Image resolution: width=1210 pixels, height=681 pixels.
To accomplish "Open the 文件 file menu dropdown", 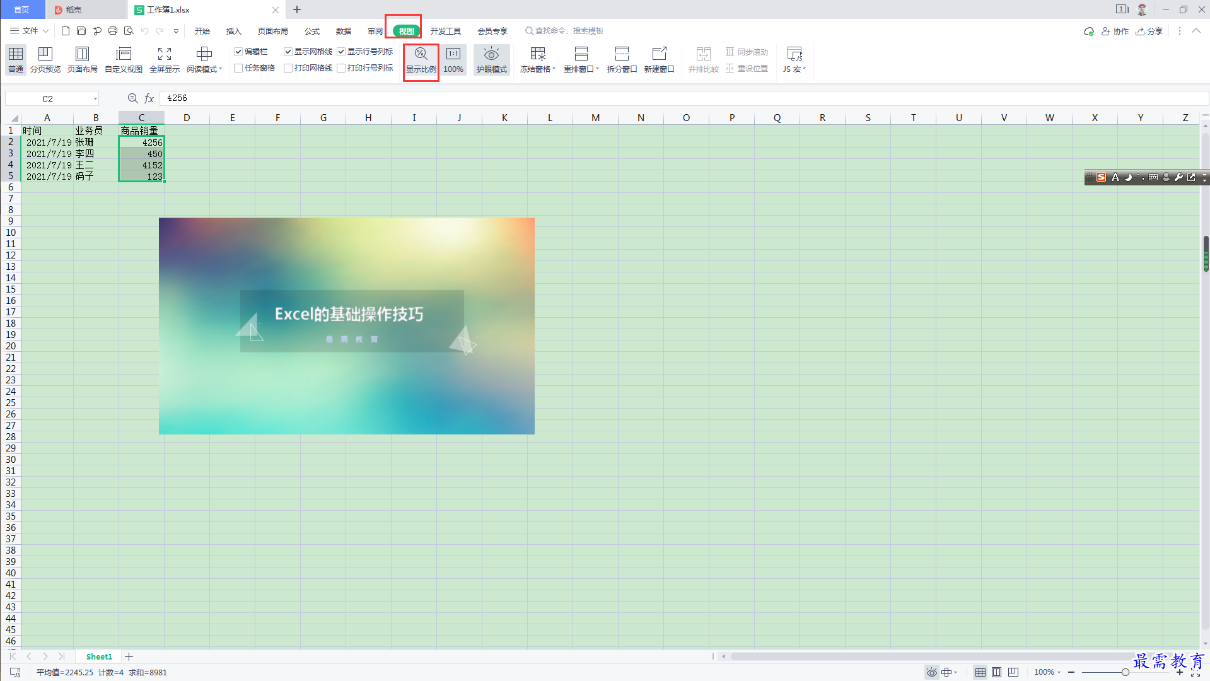I will [29, 31].
